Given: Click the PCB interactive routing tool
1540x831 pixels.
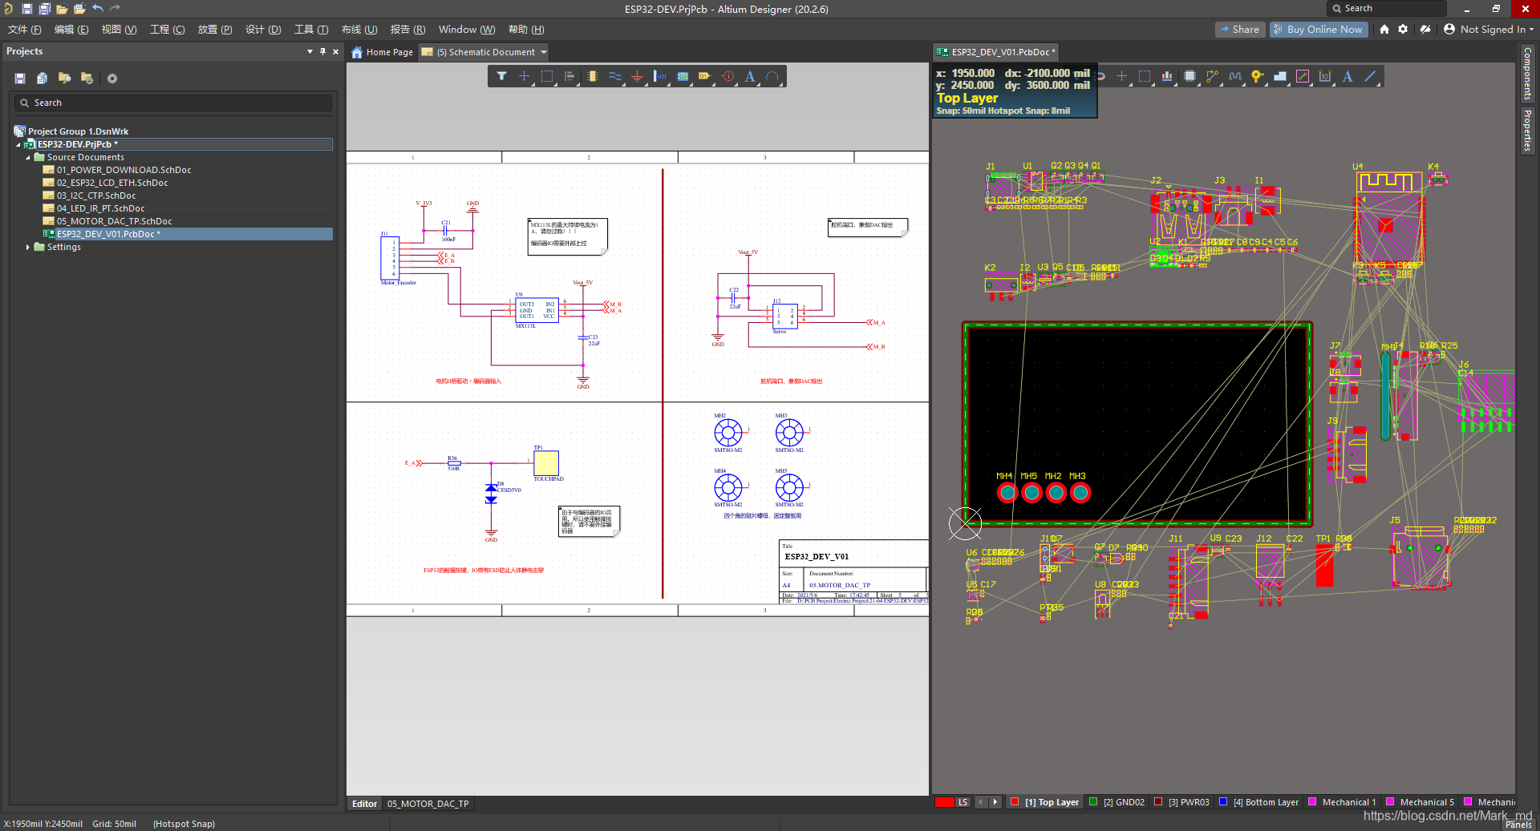Looking at the screenshot, I should [1212, 77].
